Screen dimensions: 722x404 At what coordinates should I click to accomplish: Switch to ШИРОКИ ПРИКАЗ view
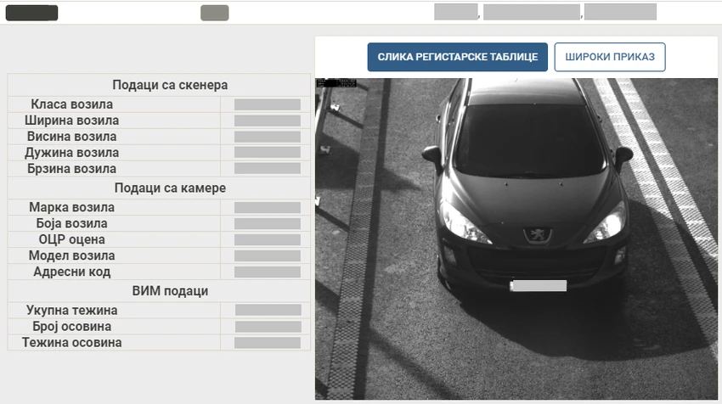tap(610, 57)
